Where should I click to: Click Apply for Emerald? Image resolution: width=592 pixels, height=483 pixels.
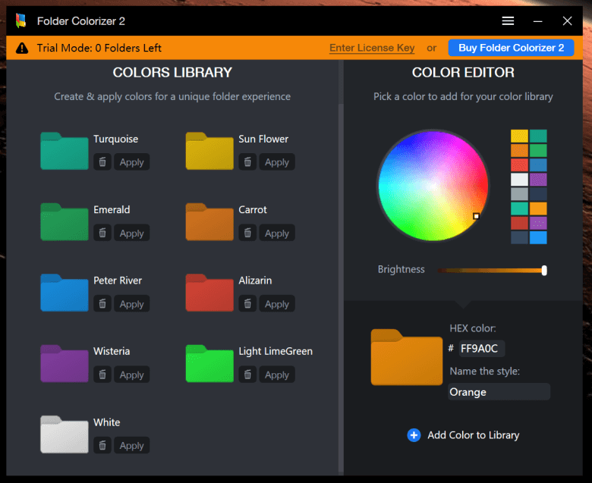132,233
